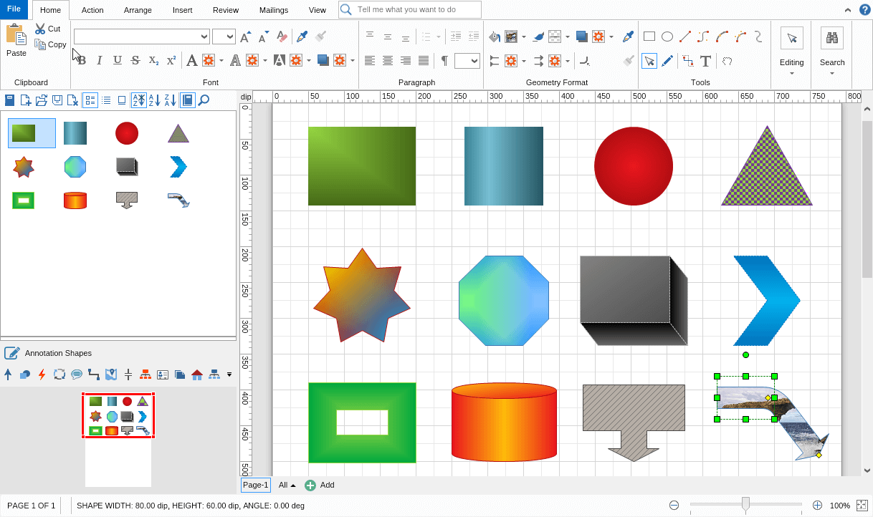
Task: Switch to the Insert tab
Action: [x=182, y=10]
